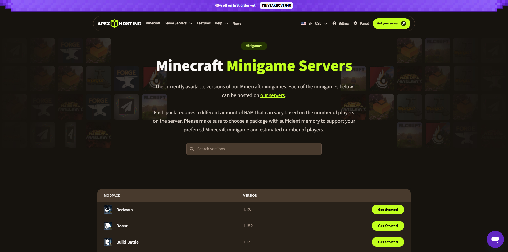Click version 1.12.1 in Bedwars row
Screen dimensions: 508x252
[x=248, y=210]
